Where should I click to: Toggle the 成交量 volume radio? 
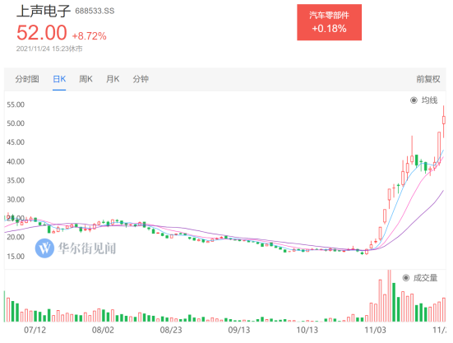[x=406, y=278]
